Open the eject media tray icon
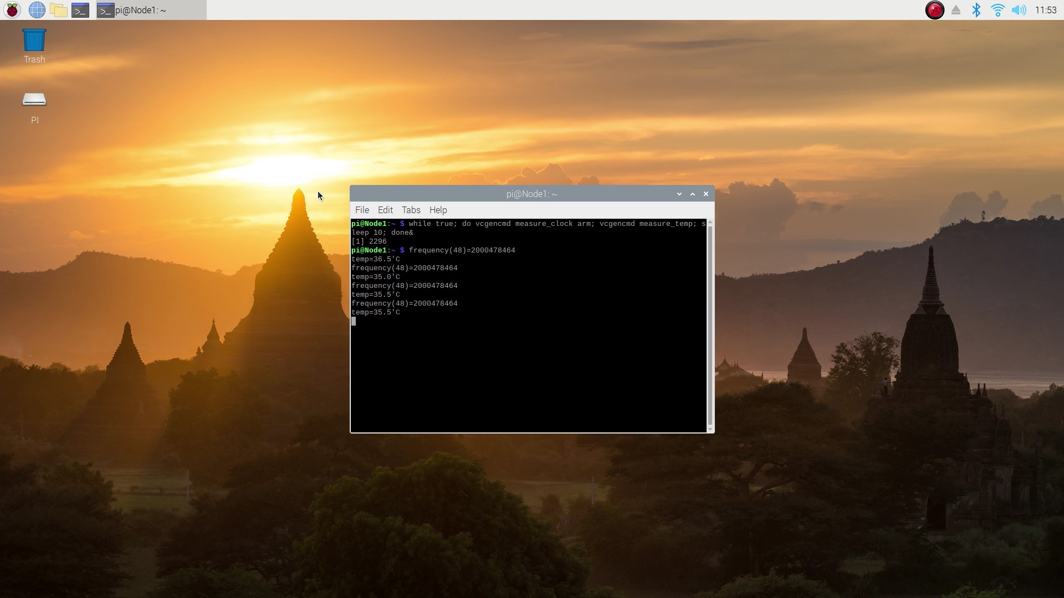Image resolution: width=1064 pixels, height=598 pixels. pos(956,10)
